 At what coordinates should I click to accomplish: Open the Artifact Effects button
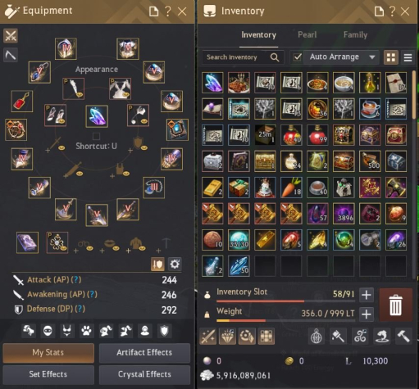[x=144, y=353]
